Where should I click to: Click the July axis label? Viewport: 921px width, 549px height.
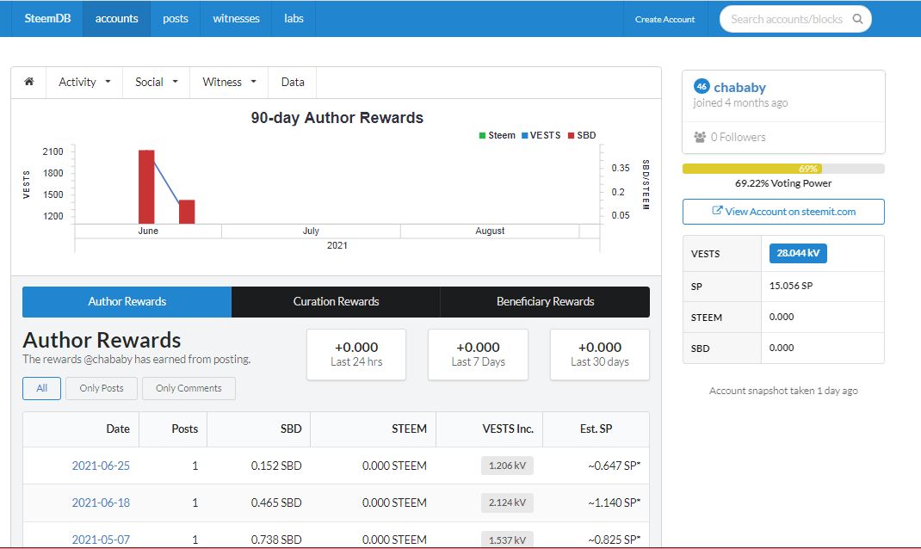[311, 231]
